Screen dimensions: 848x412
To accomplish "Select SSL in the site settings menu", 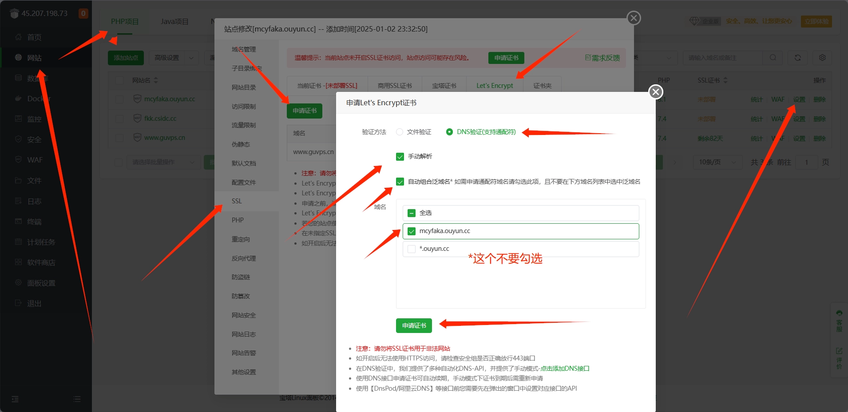I will [x=247, y=201].
